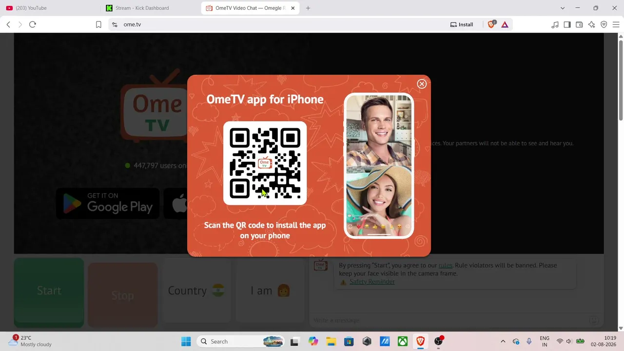Toggle the browser sidebar panel
Viewport: 624px width, 351px height.
567,24
